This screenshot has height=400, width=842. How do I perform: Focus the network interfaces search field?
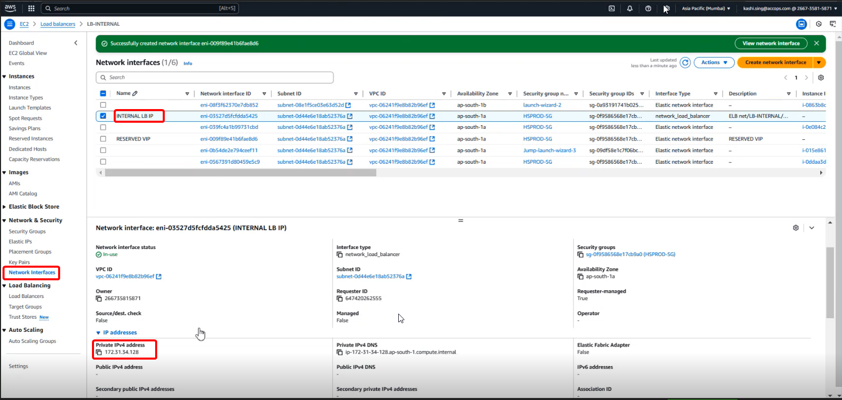(215, 77)
